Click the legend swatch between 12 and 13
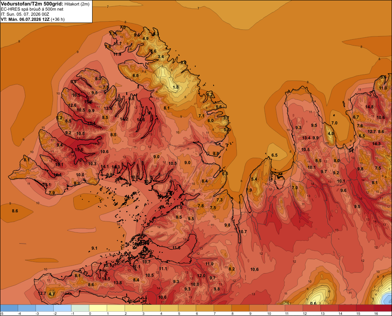392x316 pixels. 312,308
